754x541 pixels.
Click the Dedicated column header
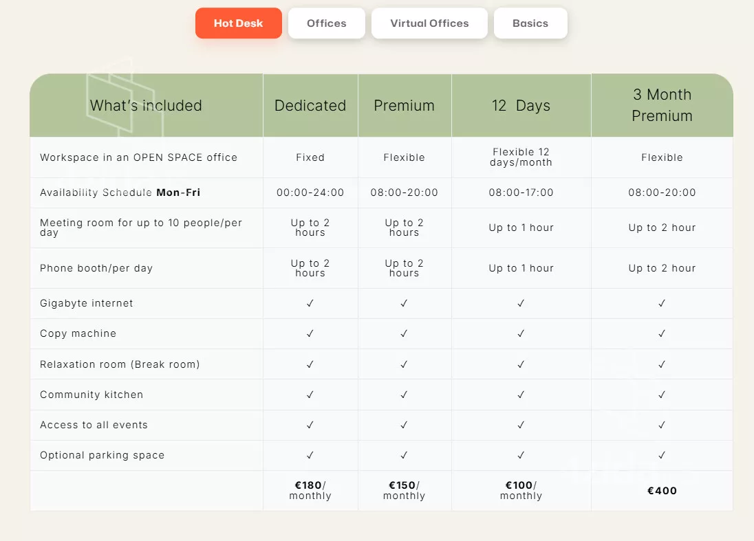click(310, 106)
